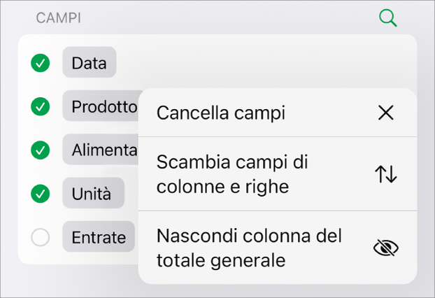Toggle the Alimenta field checkbox off
This screenshot has width=435, height=298.
point(41,150)
